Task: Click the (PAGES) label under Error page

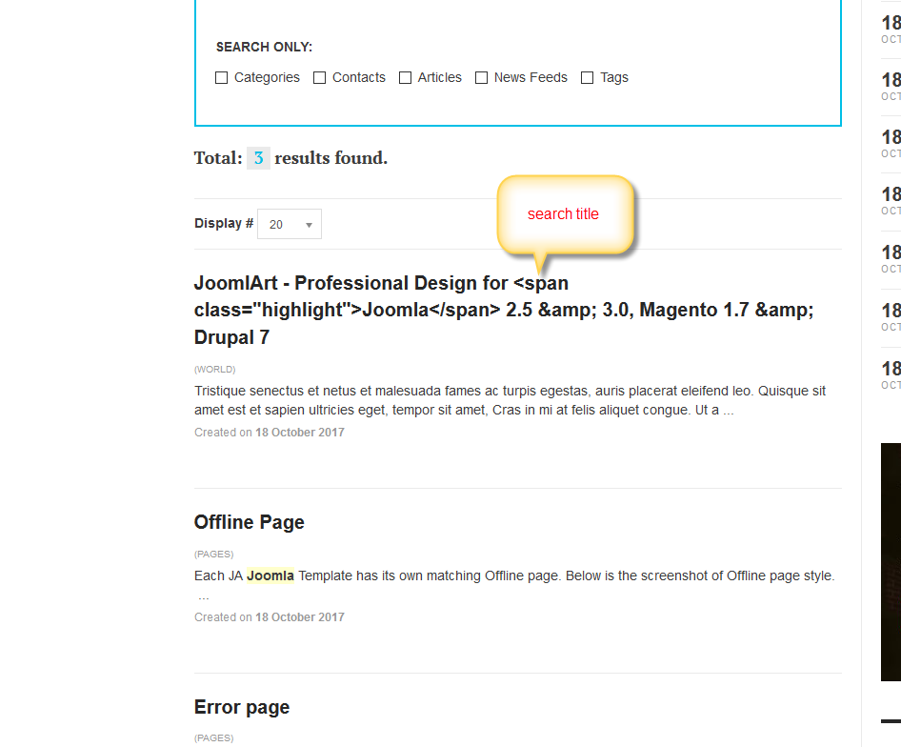Action: click(214, 738)
